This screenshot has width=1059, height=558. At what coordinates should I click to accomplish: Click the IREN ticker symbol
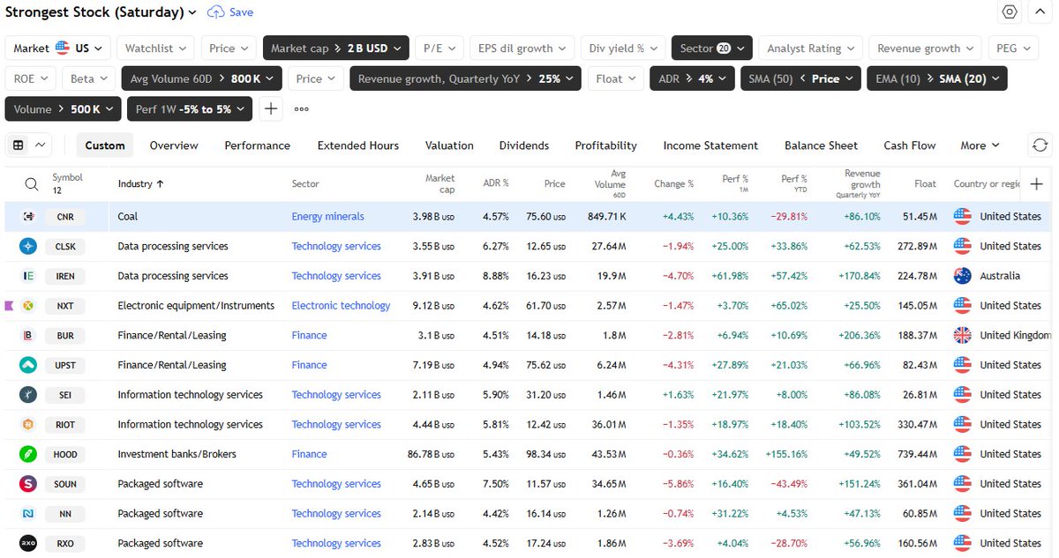[65, 276]
